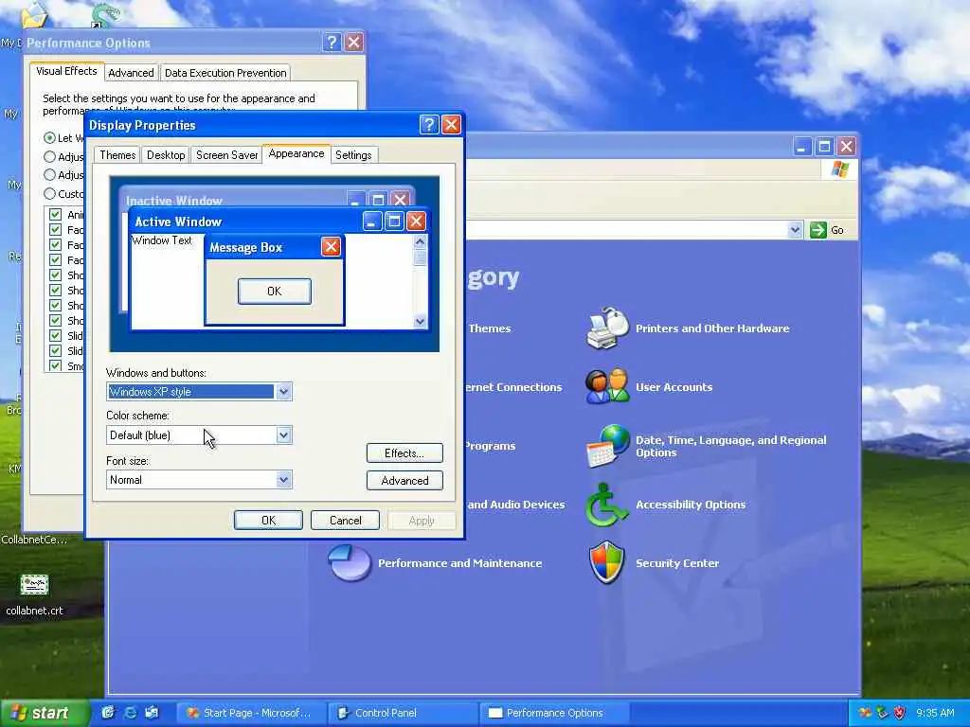This screenshot has height=727, width=970.
Task: Open the Security Center shield icon
Action: click(x=607, y=562)
